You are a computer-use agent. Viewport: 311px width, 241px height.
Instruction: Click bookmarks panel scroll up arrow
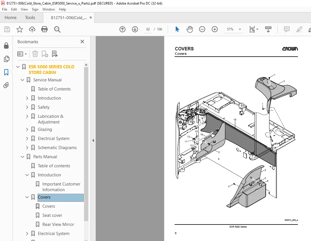click(x=86, y=65)
